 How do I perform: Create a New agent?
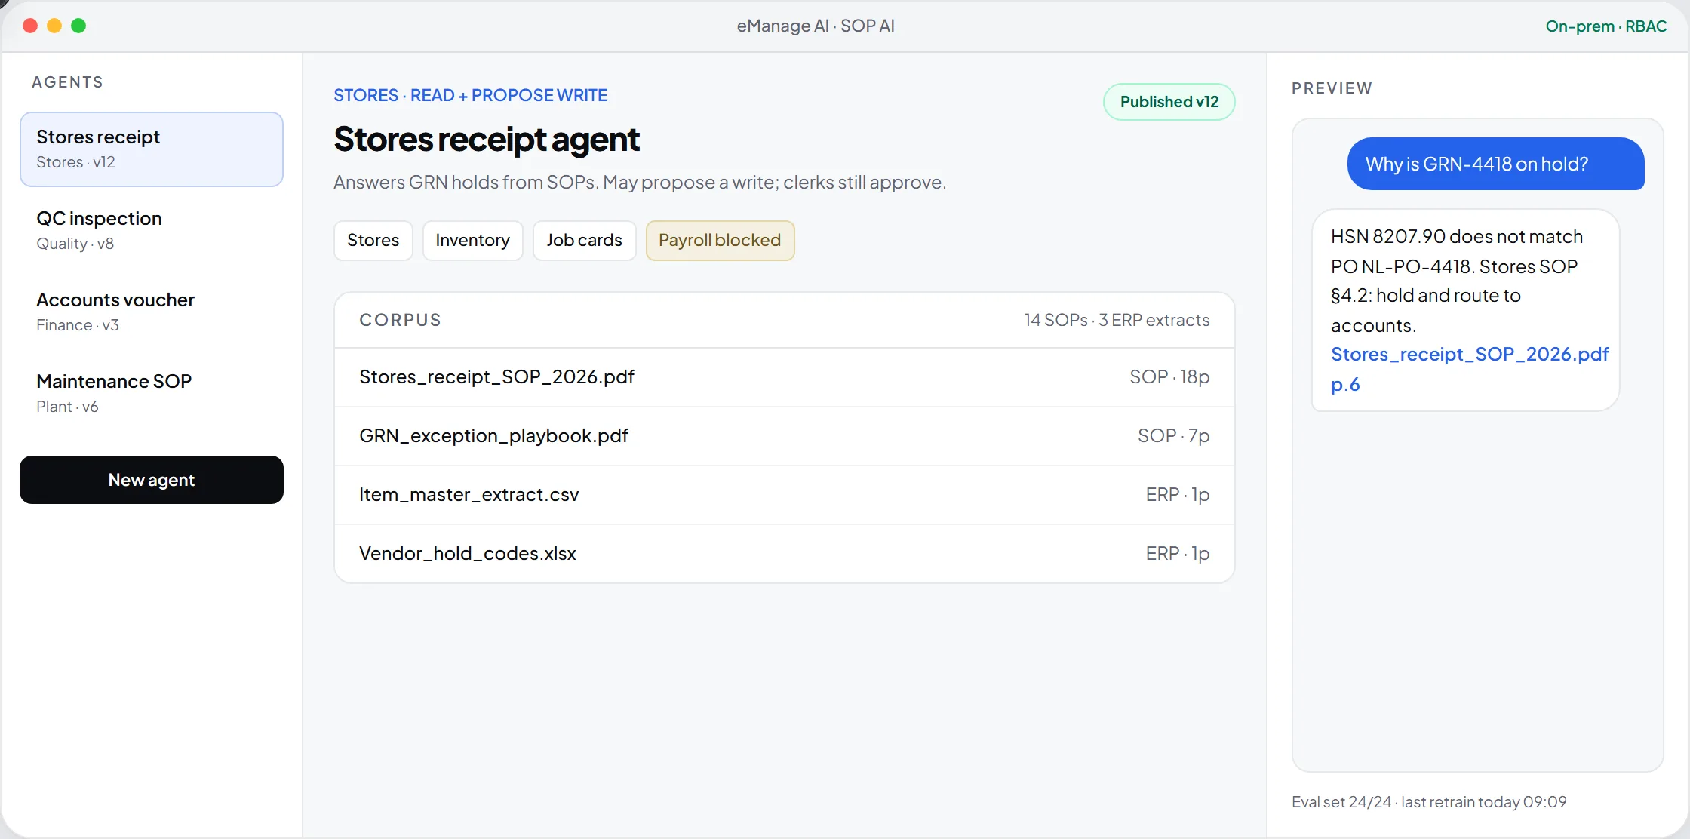pos(152,480)
